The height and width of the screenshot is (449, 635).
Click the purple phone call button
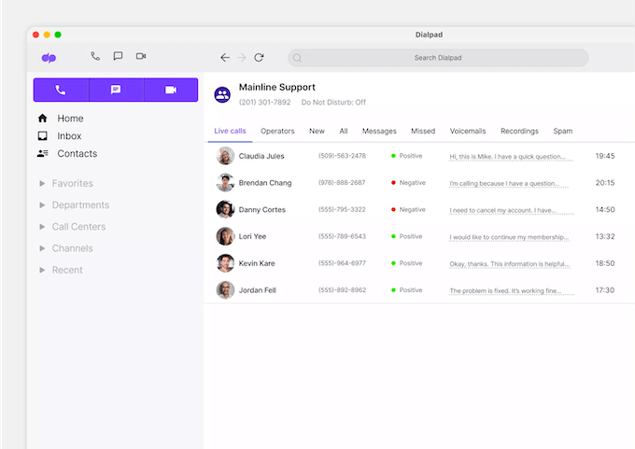[x=61, y=90]
